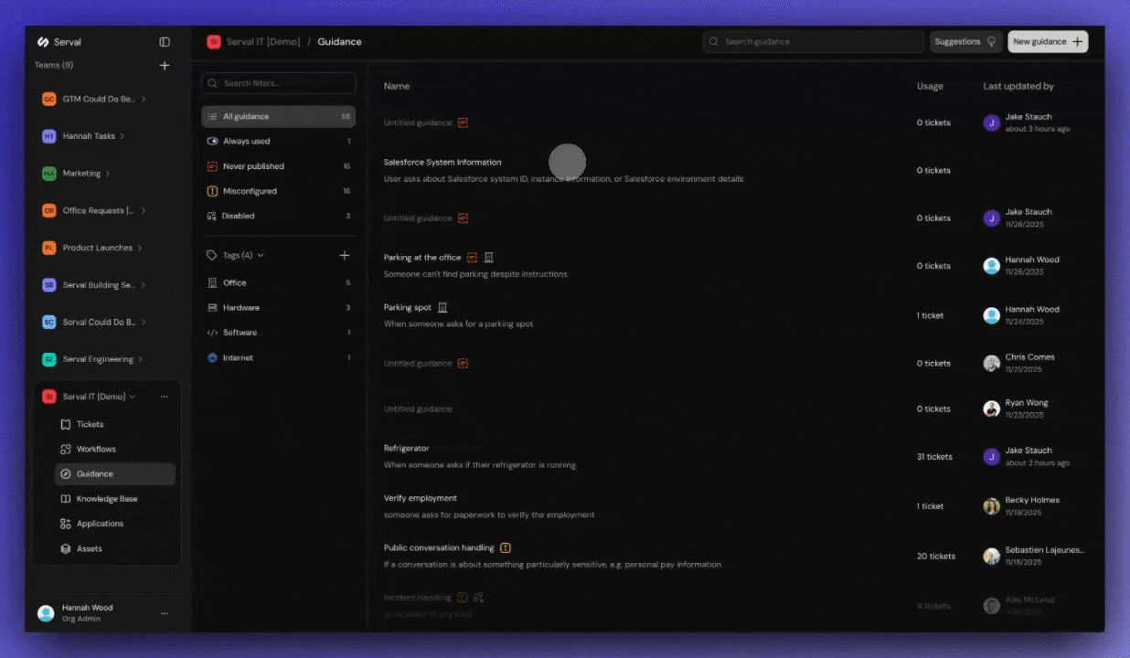Click the Serval IT breadcrumb red icon
Screen dimensions: 1130x658
pyautogui.click(x=214, y=42)
